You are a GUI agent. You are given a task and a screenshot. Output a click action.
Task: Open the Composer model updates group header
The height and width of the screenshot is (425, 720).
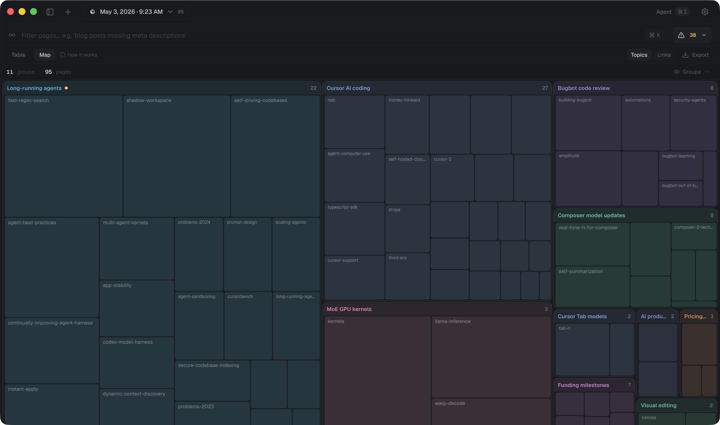(635, 215)
